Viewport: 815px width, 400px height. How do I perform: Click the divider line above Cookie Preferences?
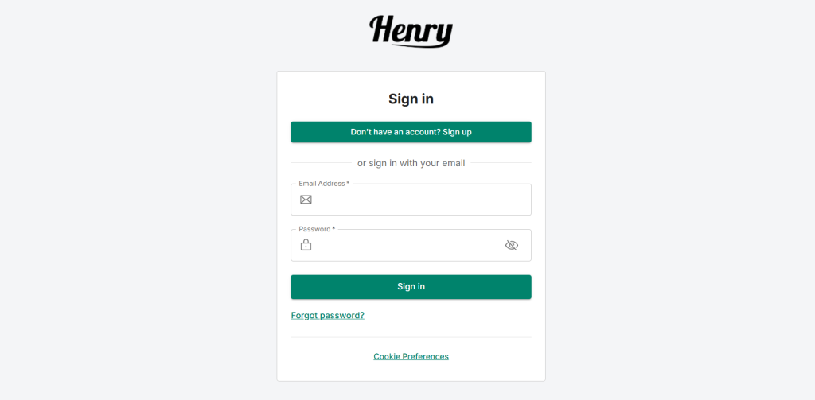coord(411,337)
